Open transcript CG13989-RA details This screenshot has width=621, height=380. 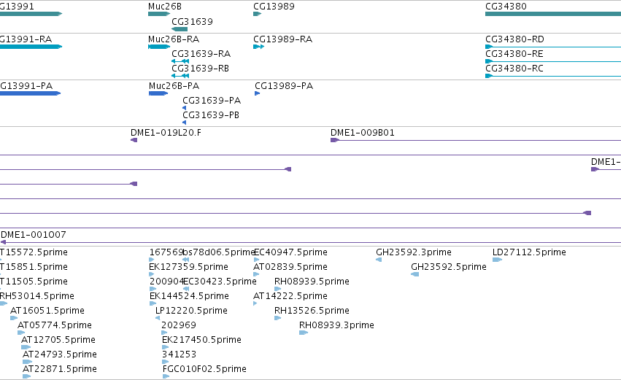283,39
